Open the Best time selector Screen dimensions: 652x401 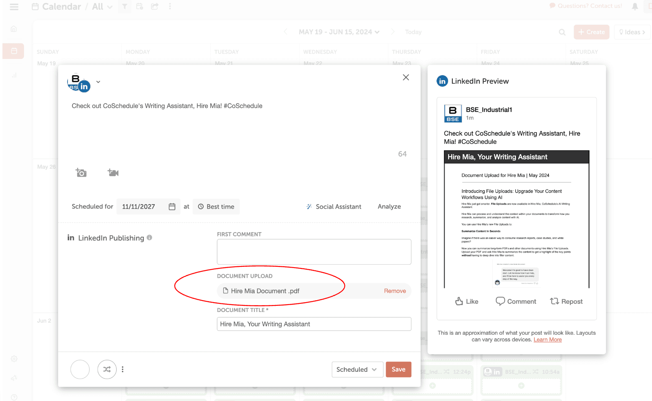[x=216, y=207]
